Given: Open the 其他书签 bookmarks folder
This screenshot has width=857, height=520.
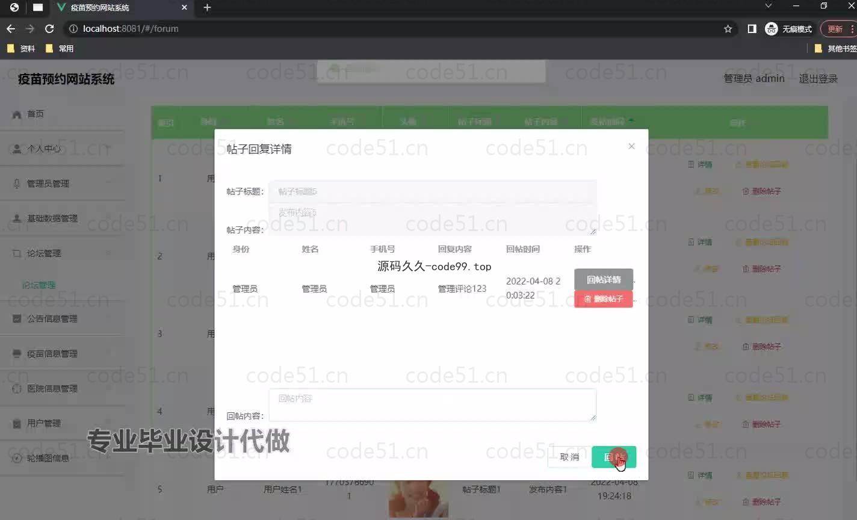Looking at the screenshot, I should [x=835, y=49].
